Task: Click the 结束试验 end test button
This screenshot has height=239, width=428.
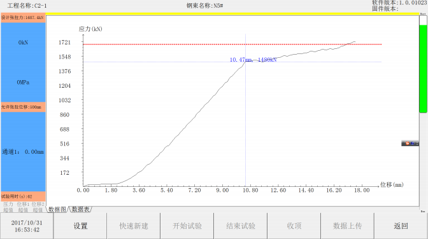Action: point(241,226)
